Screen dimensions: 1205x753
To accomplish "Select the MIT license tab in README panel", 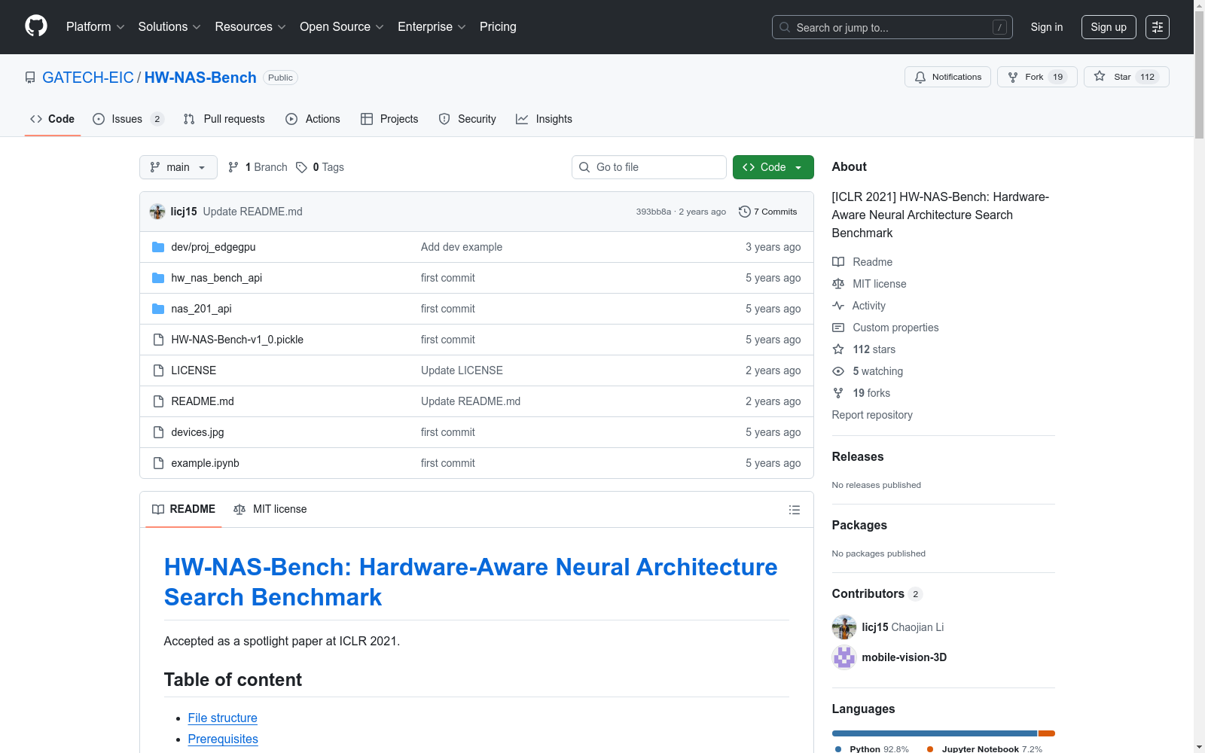I will (x=270, y=510).
